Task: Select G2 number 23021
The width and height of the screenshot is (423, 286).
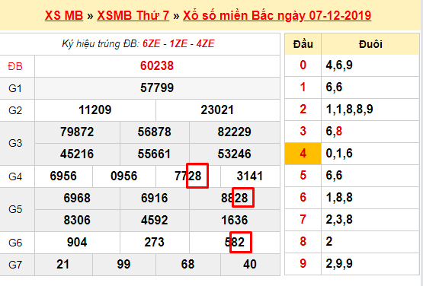Action: click(217, 110)
